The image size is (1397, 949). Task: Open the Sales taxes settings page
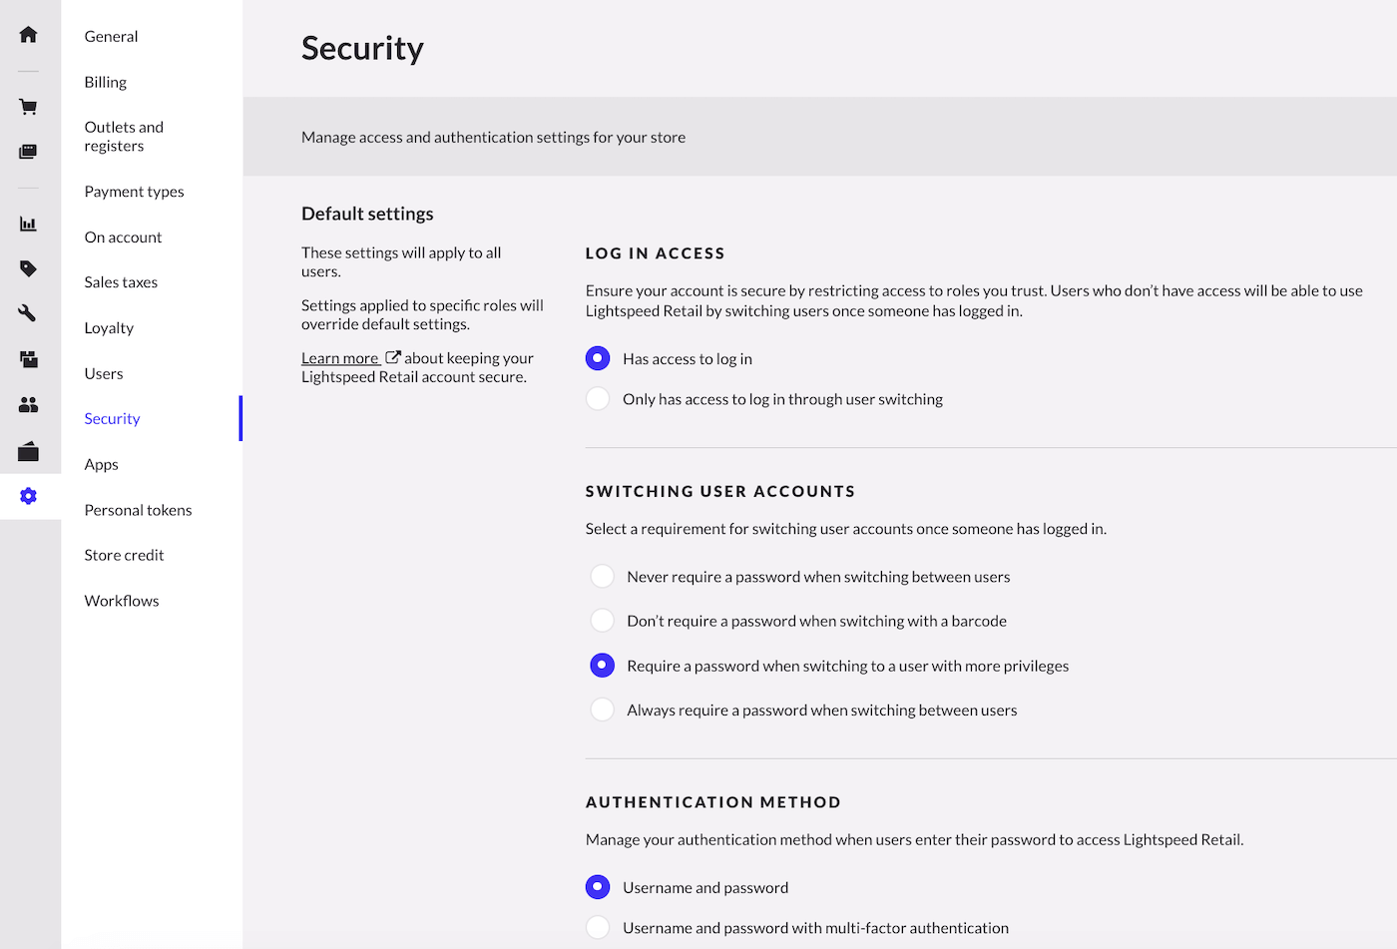[121, 282]
